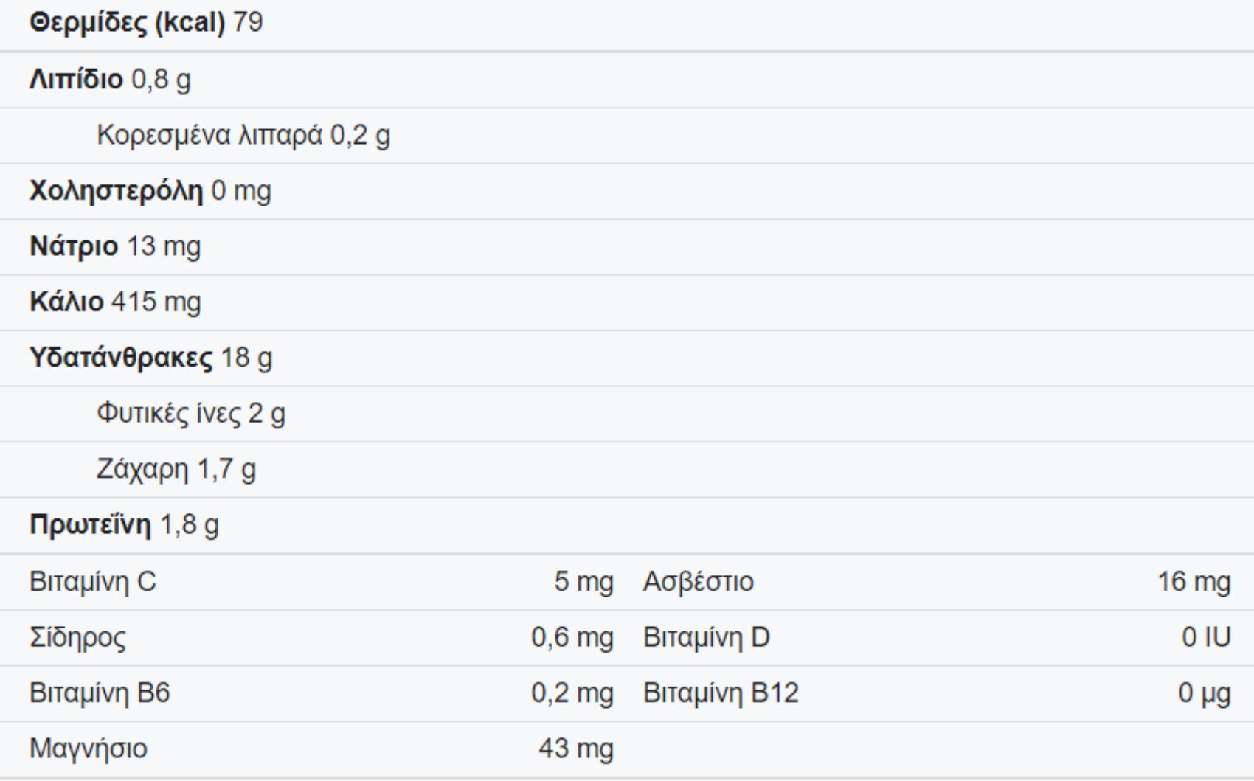Click the Θερμίδες (kcal) label
Image resolution: width=1254 pixels, height=781 pixels.
point(127,24)
